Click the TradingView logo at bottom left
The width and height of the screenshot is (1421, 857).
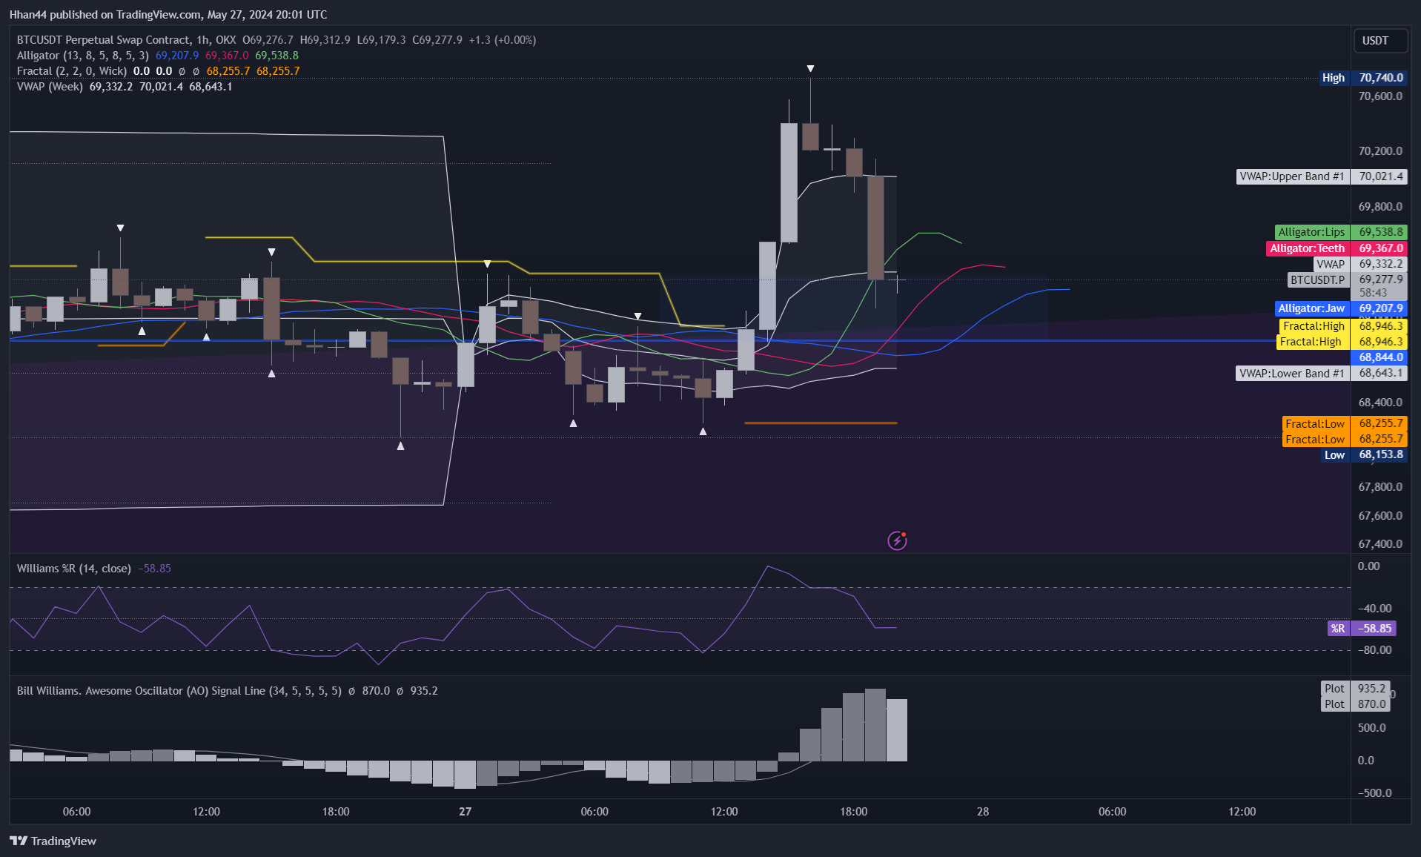click(x=53, y=841)
